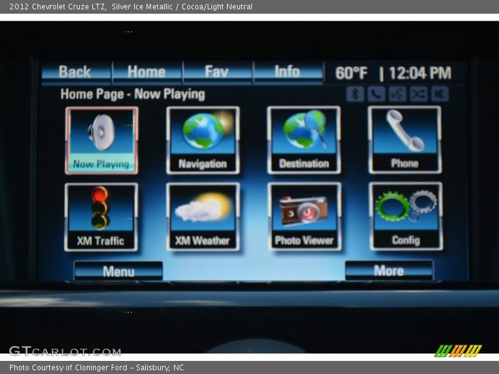Open the Now Playing screen
Viewport: 499px width, 374px height.
point(102,138)
